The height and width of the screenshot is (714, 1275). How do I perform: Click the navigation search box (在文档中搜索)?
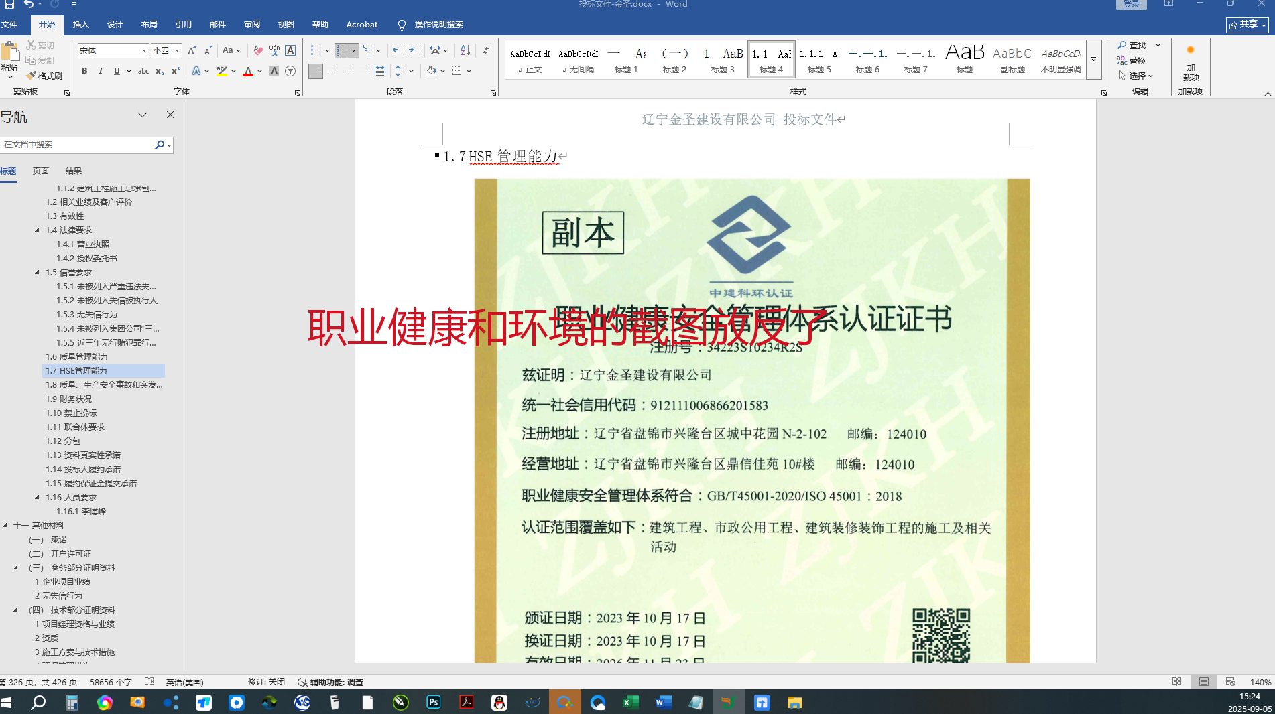[77, 145]
